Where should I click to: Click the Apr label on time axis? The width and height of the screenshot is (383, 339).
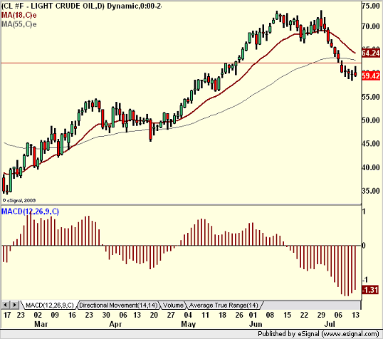(115, 324)
